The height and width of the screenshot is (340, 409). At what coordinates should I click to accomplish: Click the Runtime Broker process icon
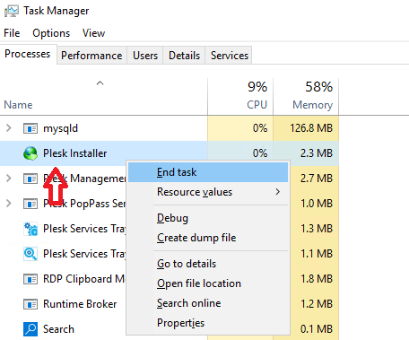click(30, 304)
